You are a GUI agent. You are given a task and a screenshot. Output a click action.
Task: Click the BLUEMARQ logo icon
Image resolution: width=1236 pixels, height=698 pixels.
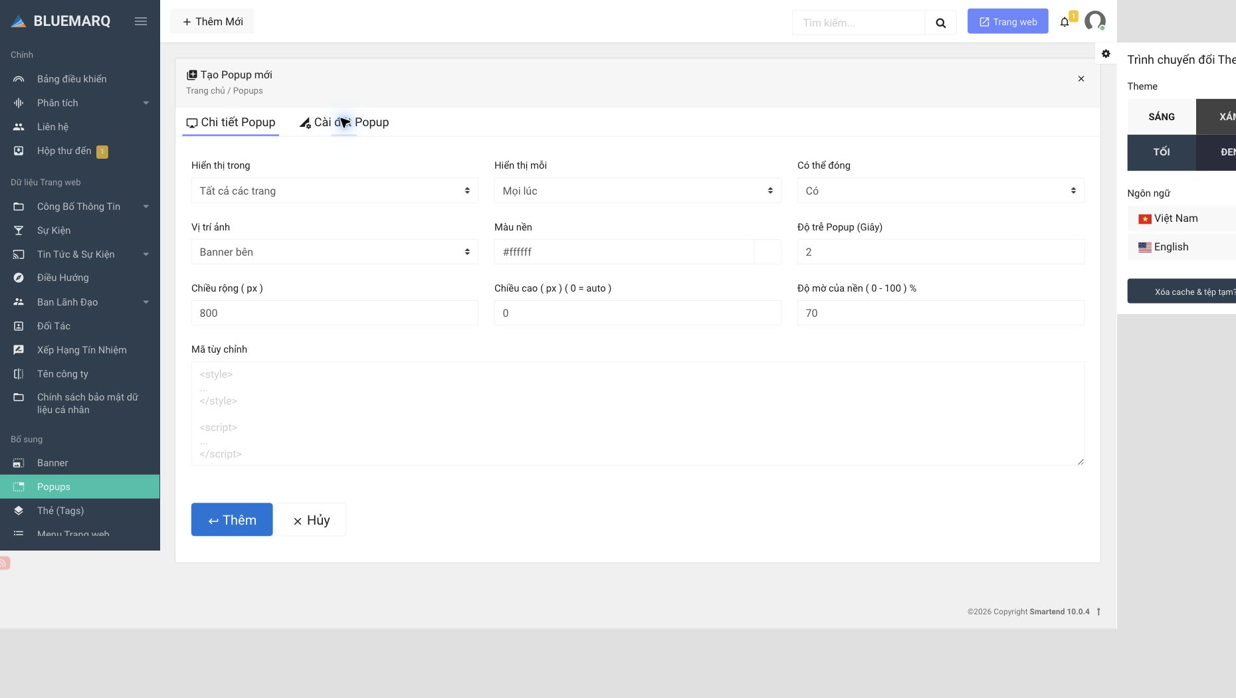pyautogui.click(x=19, y=21)
